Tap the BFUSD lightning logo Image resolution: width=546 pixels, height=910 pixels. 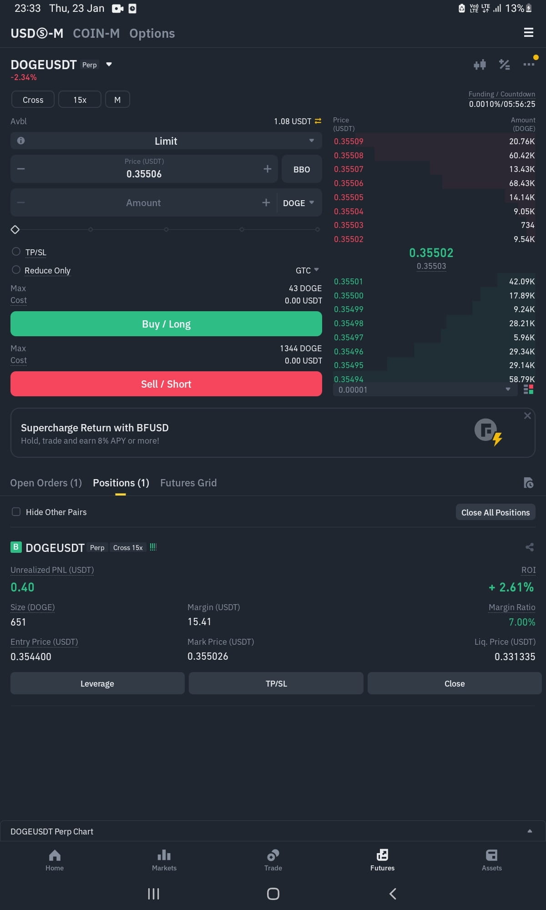click(x=488, y=432)
